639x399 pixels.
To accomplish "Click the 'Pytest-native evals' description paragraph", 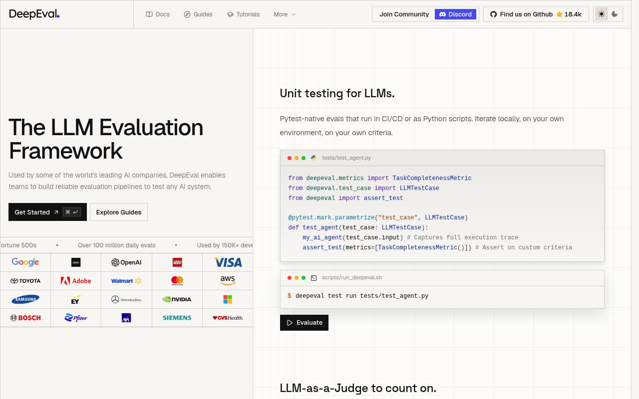I will coord(422,126).
